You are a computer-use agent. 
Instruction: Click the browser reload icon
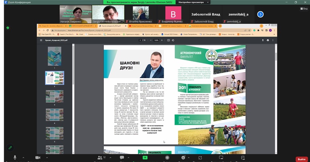(47, 30)
